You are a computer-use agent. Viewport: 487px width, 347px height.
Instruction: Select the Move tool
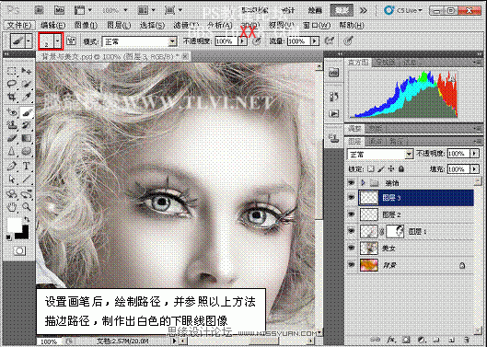click(27, 71)
